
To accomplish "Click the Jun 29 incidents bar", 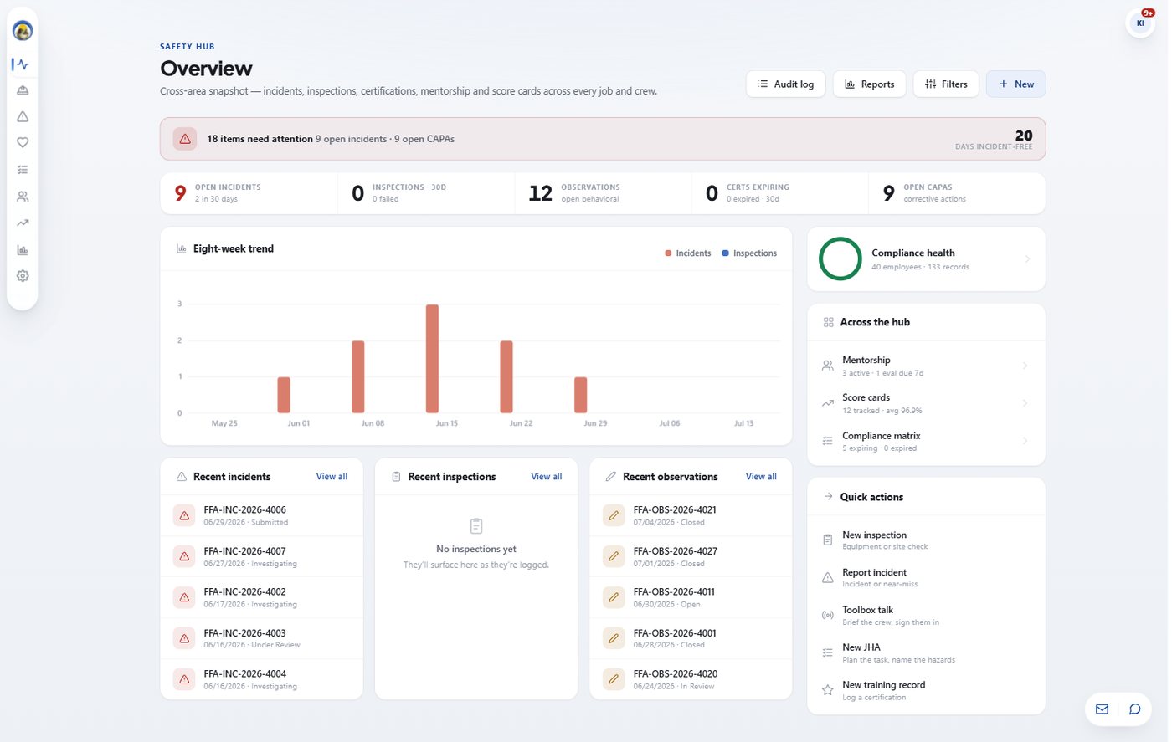I will 580,395.
